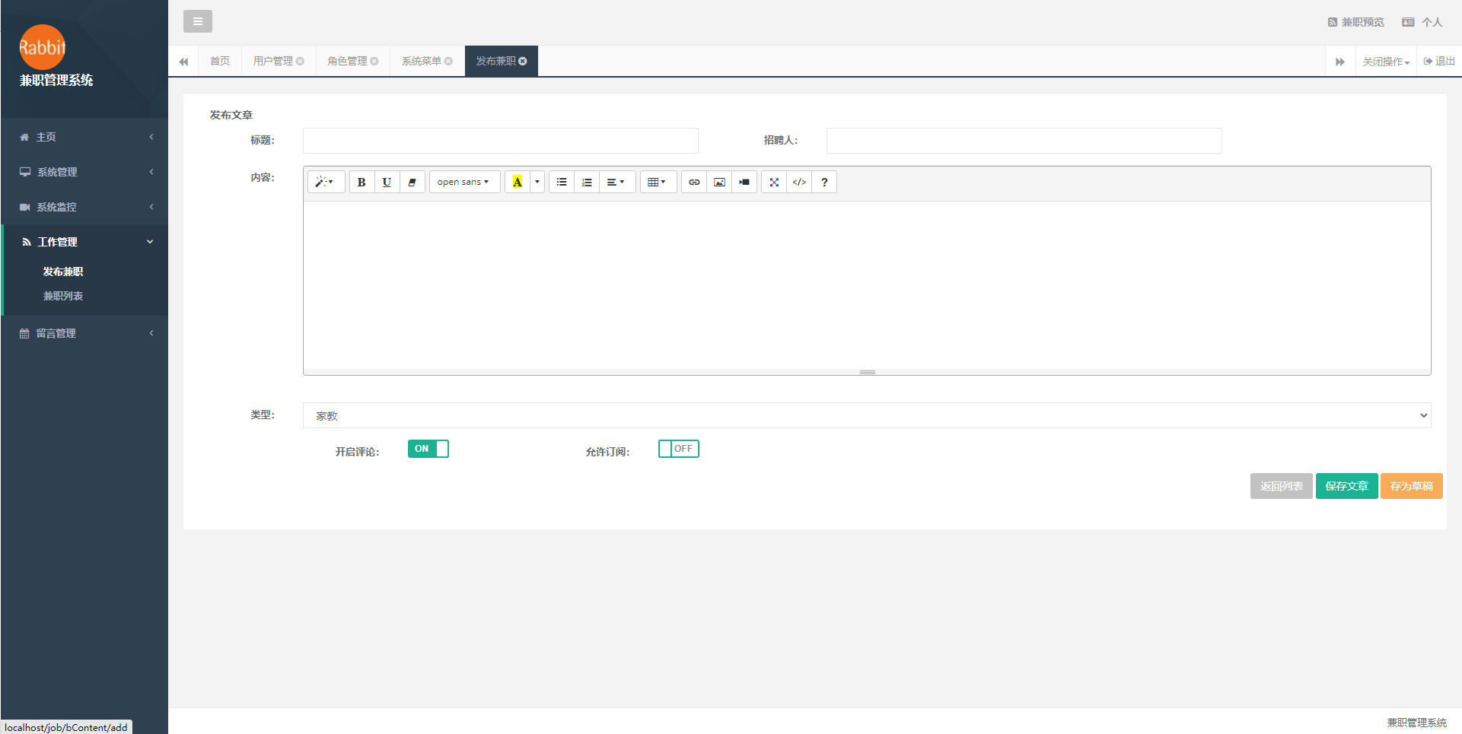Select 发布兼职 in sidebar submenu
1462x734 pixels.
[x=63, y=272]
